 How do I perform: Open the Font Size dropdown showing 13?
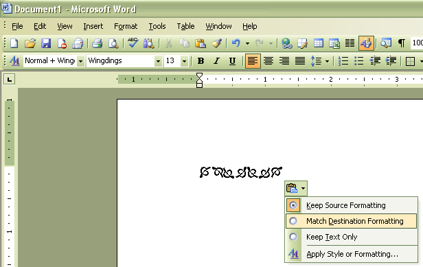point(184,61)
